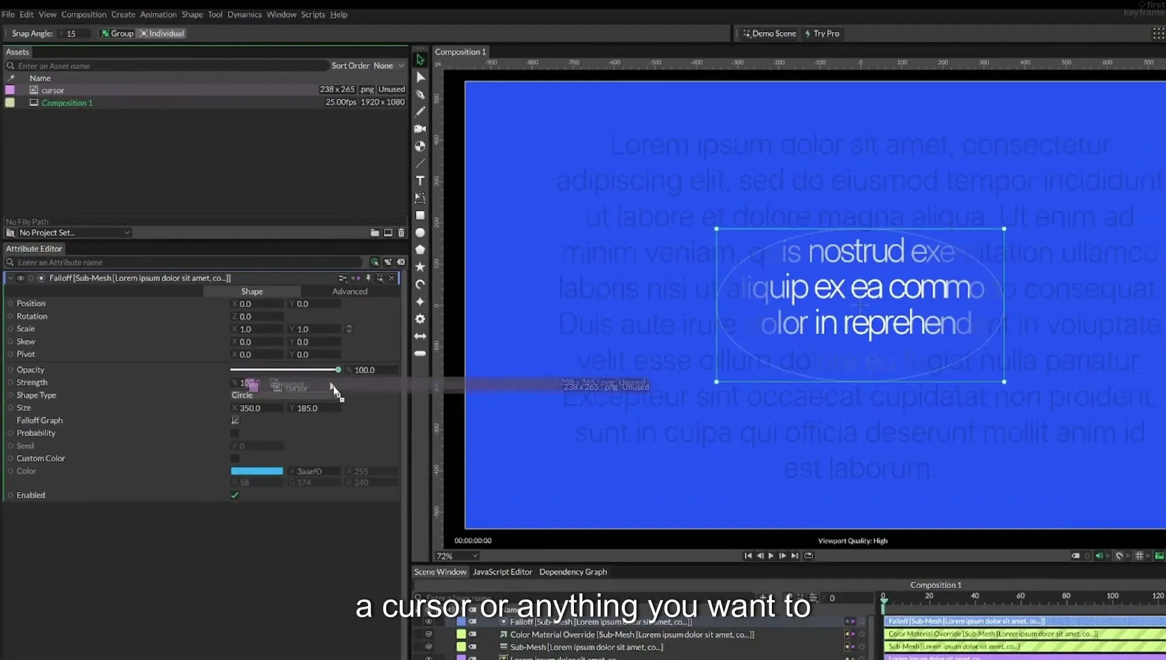Open the No Project Set dropdown
Screen dimensions: 1166x660
(x=68, y=232)
